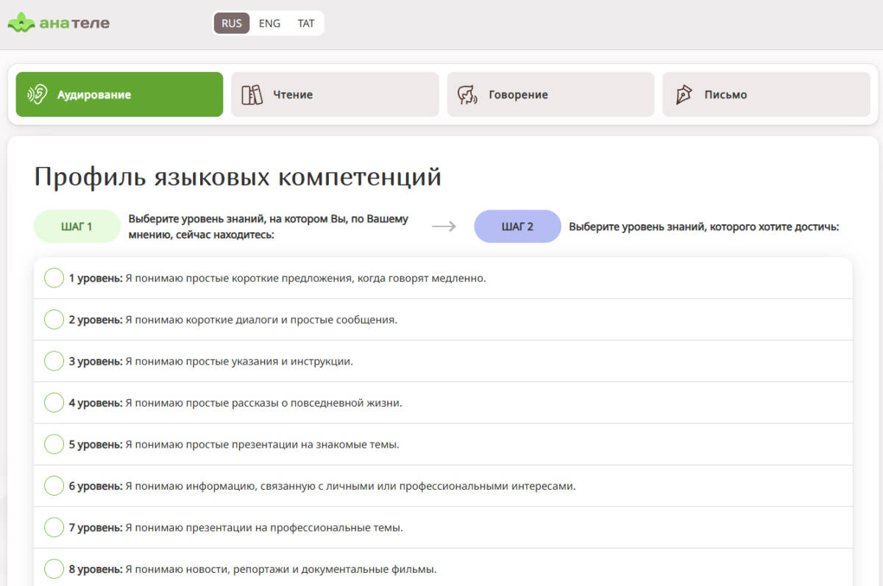Open the Чтение tab
The image size is (883, 586).
[335, 94]
